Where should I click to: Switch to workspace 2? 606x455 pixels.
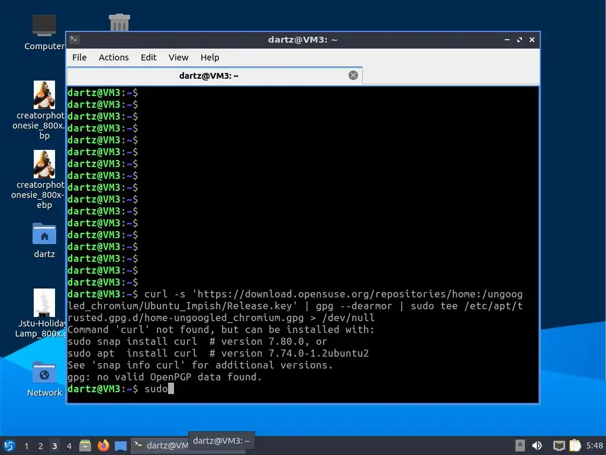pyautogui.click(x=41, y=446)
